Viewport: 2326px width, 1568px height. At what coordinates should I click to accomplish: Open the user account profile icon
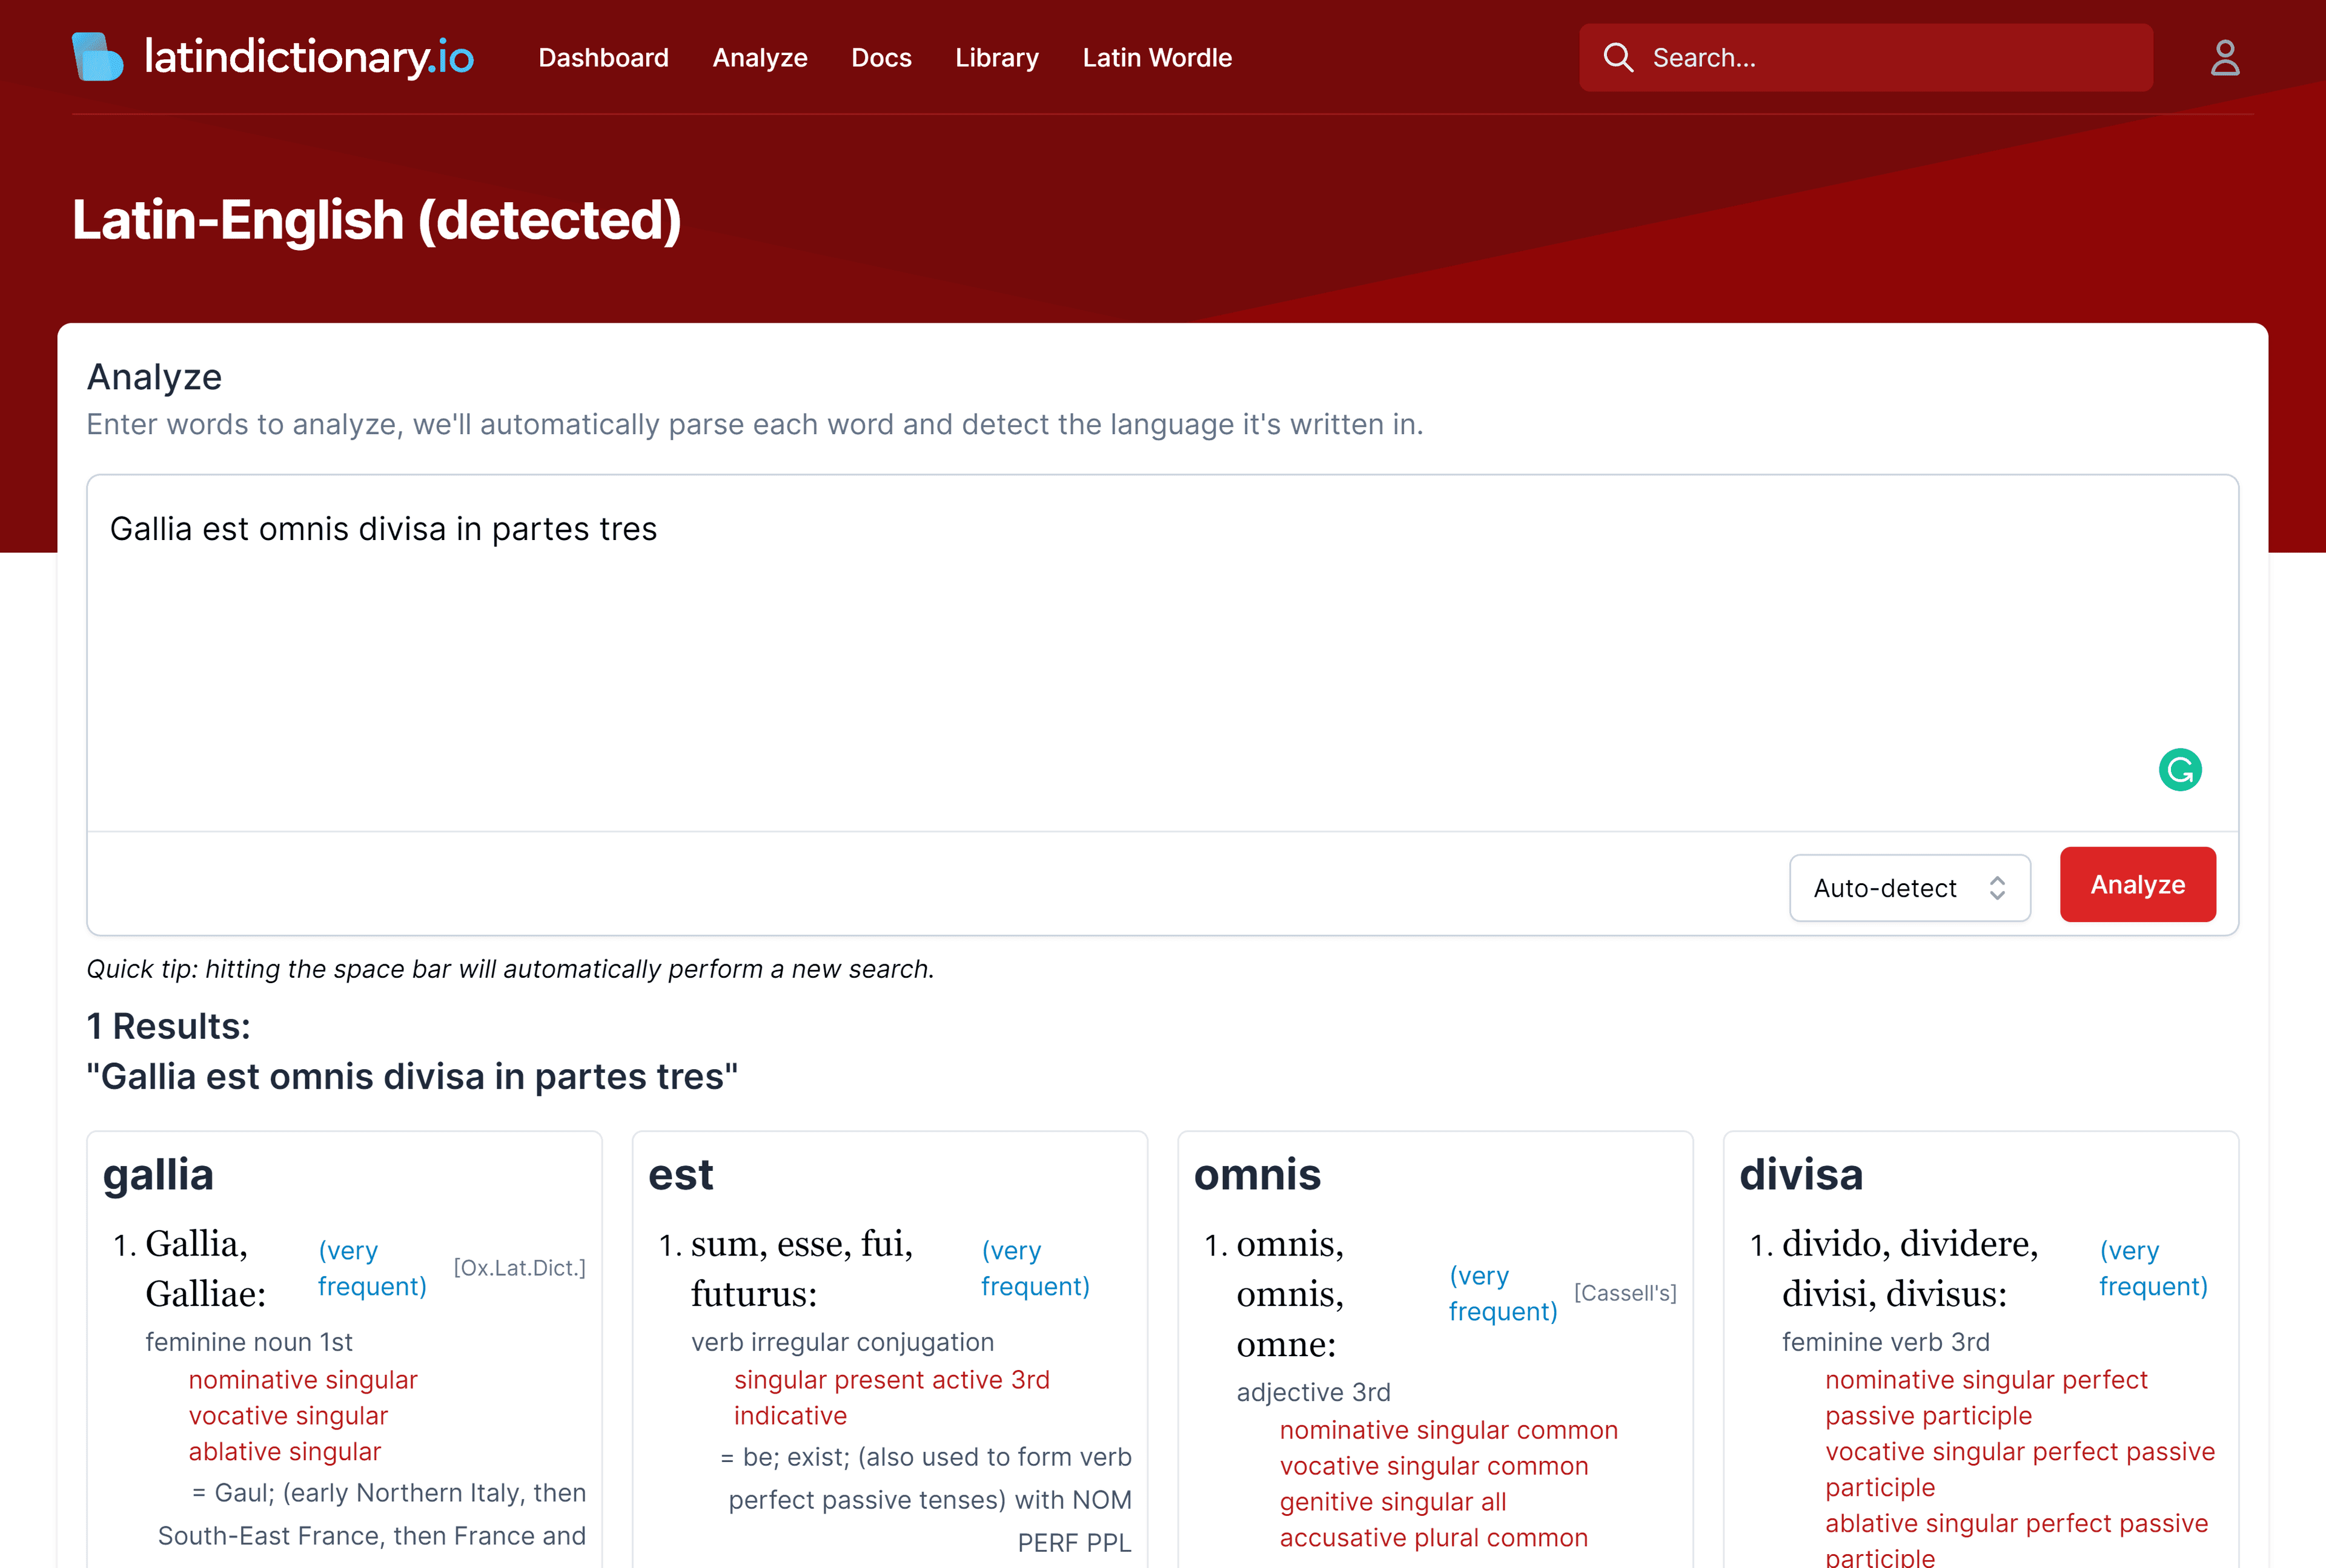(x=2224, y=58)
